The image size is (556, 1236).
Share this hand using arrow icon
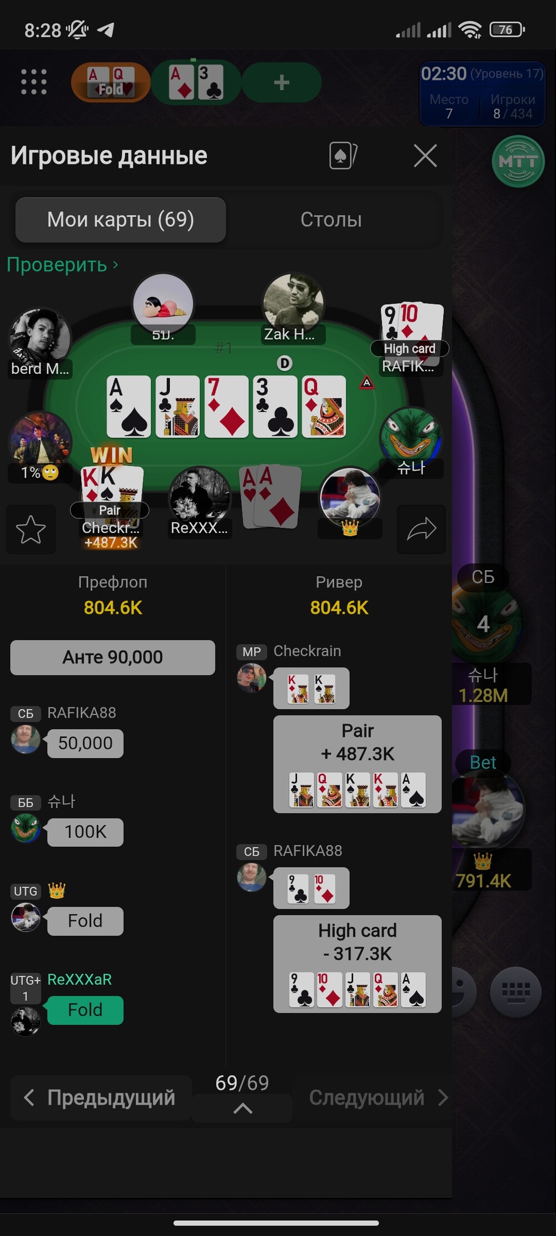[421, 529]
